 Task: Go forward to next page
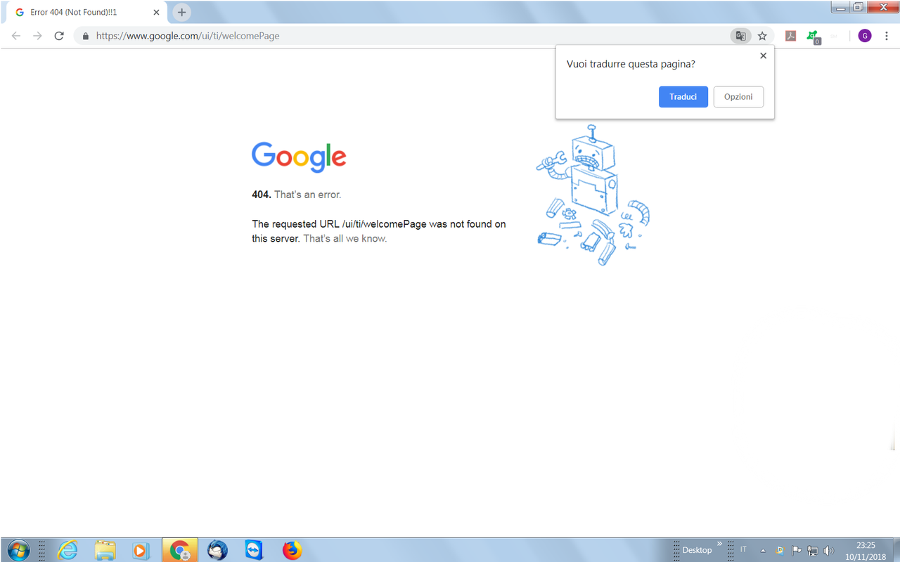pyautogui.click(x=38, y=36)
